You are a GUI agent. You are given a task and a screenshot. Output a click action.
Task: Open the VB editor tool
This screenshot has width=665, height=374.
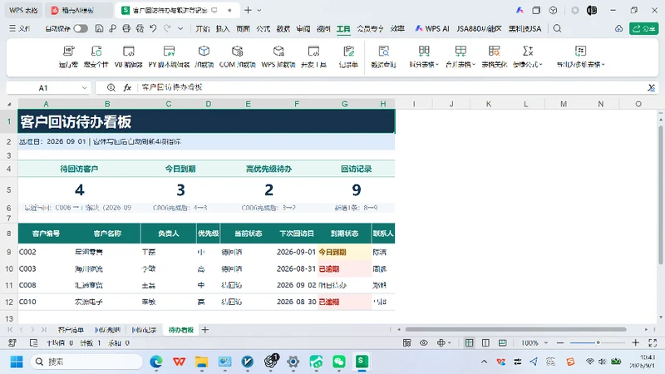pos(129,57)
